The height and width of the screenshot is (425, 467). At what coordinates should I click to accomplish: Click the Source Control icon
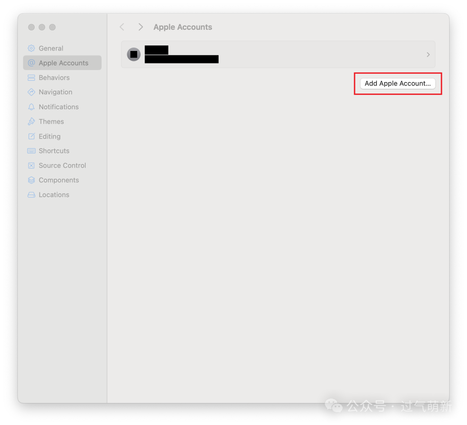click(x=31, y=165)
